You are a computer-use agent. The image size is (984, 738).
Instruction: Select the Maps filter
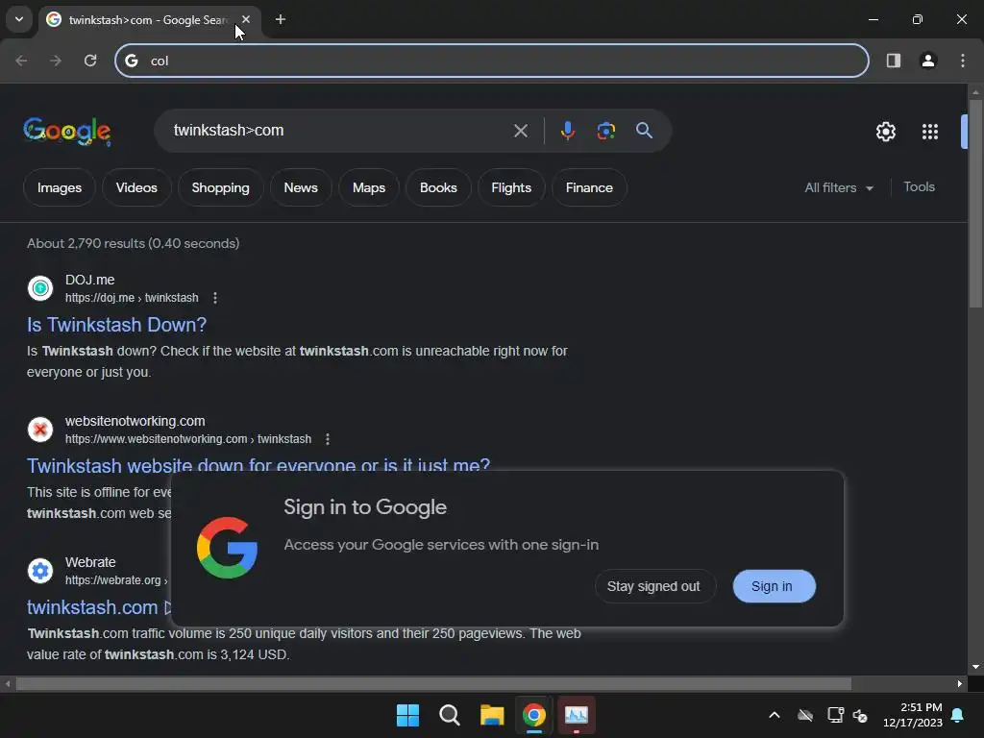pyautogui.click(x=368, y=187)
